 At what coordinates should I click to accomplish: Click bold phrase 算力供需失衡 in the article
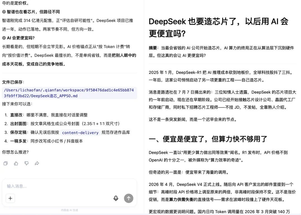pos(181,199)
